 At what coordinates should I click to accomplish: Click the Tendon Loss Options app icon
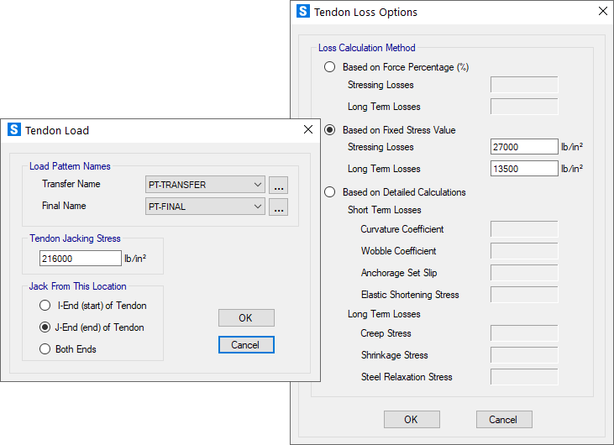tap(303, 12)
